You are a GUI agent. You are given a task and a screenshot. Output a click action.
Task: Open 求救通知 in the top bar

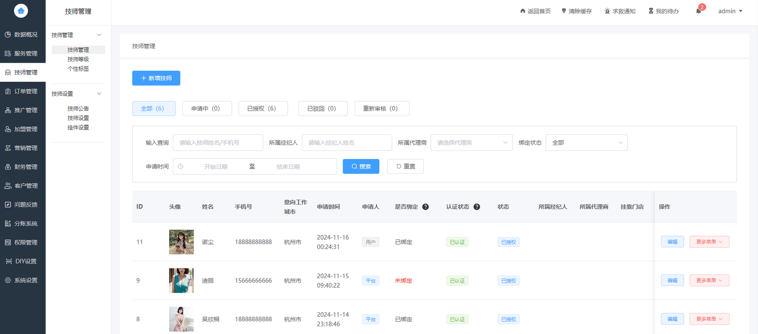[x=620, y=11]
